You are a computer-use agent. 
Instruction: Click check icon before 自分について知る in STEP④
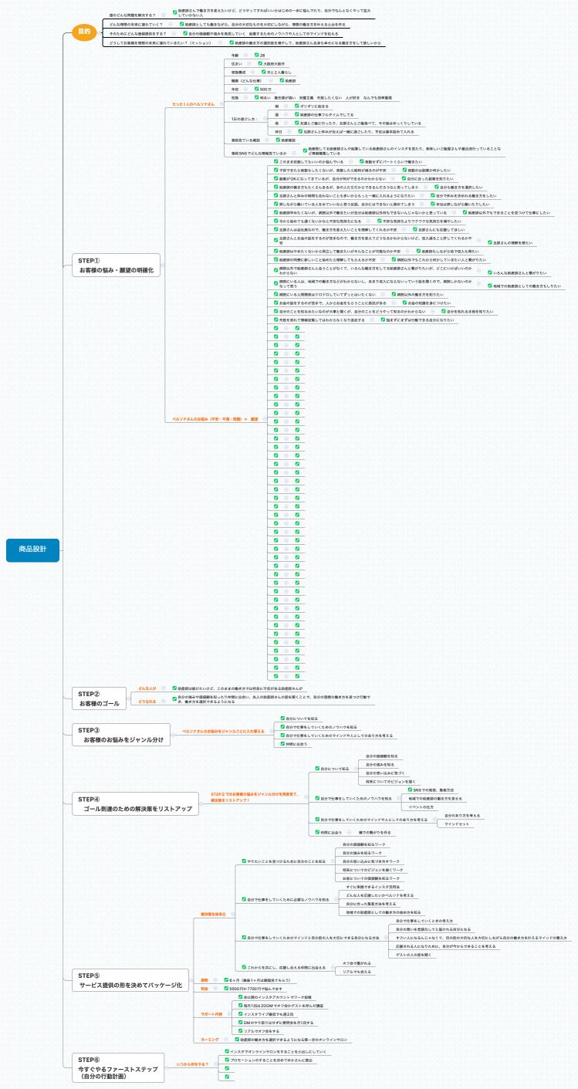(x=317, y=768)
